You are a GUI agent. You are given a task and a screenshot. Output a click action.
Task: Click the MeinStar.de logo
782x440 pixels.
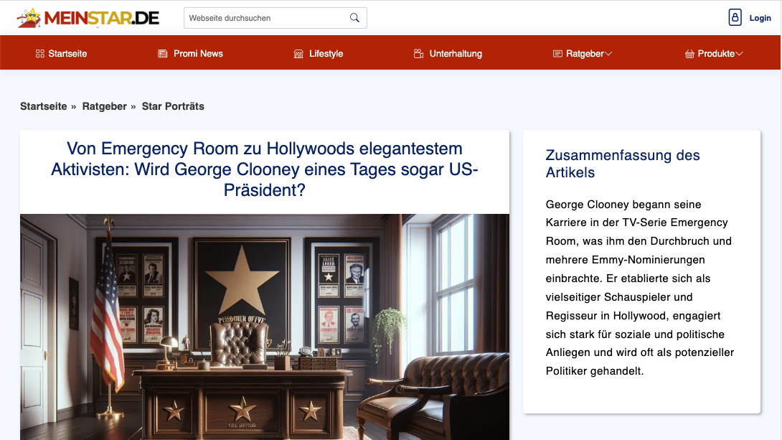point(88,18)
